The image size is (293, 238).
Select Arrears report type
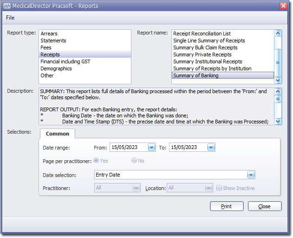pyautogui.click(x=49, y=34)
